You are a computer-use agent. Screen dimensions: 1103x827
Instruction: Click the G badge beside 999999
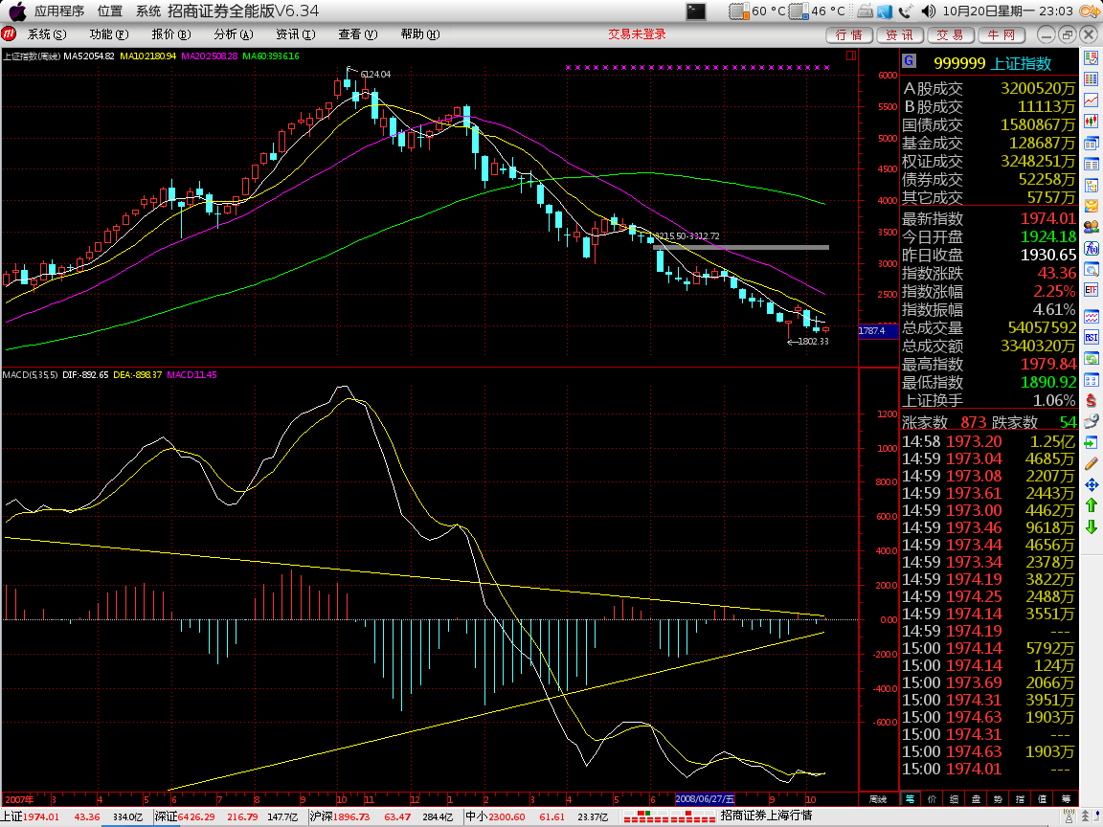tap(909, 61)
